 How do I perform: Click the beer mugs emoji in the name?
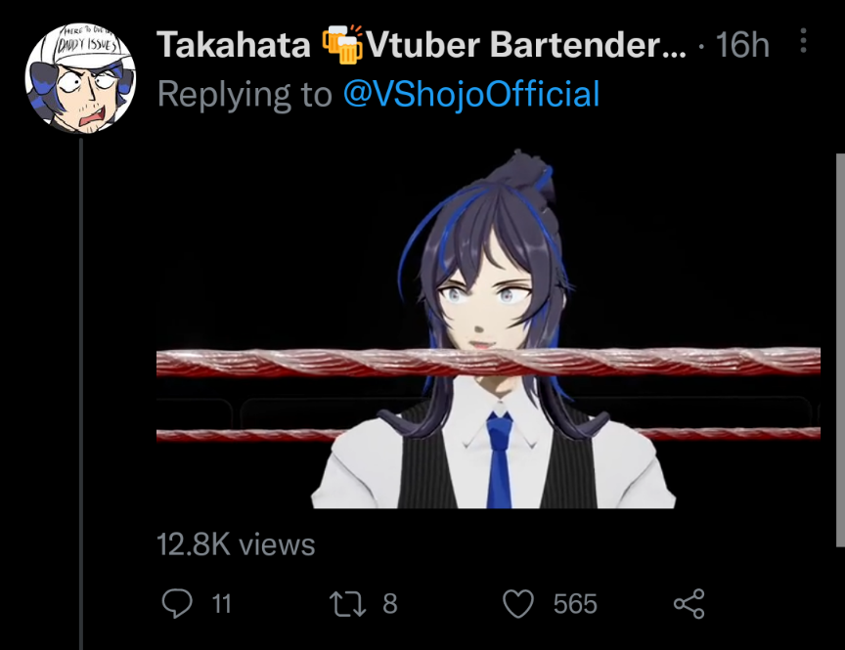point(342,44)
